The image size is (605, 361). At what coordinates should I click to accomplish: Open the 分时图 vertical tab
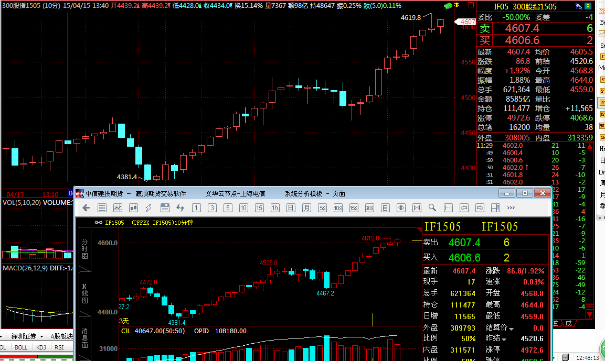pos(84,251)
